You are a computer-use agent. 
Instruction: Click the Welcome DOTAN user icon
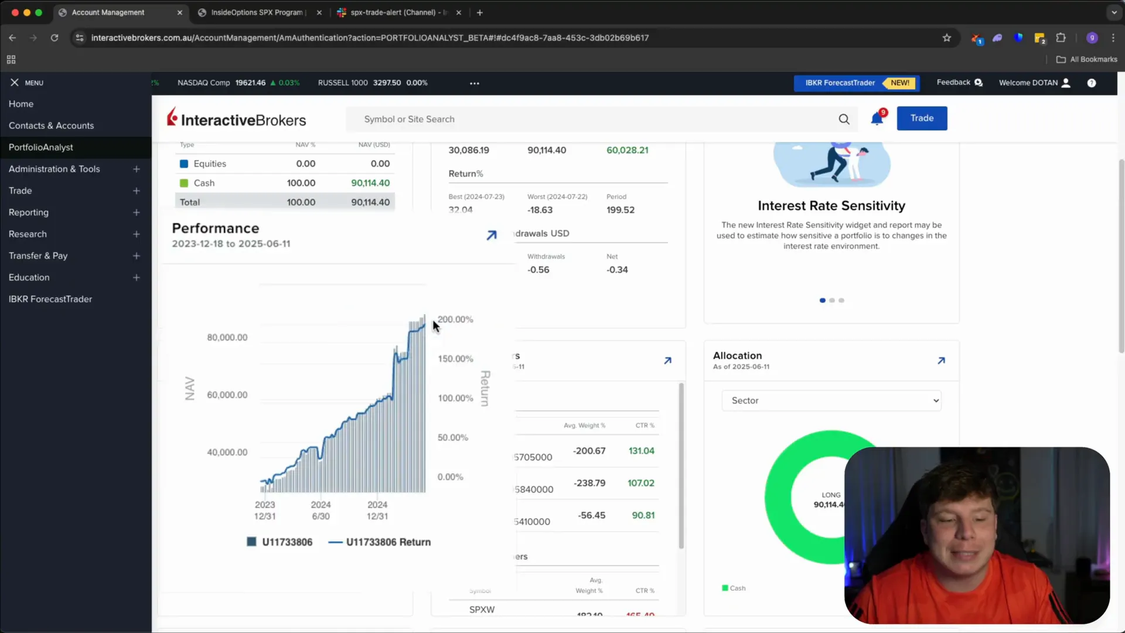1066,83
